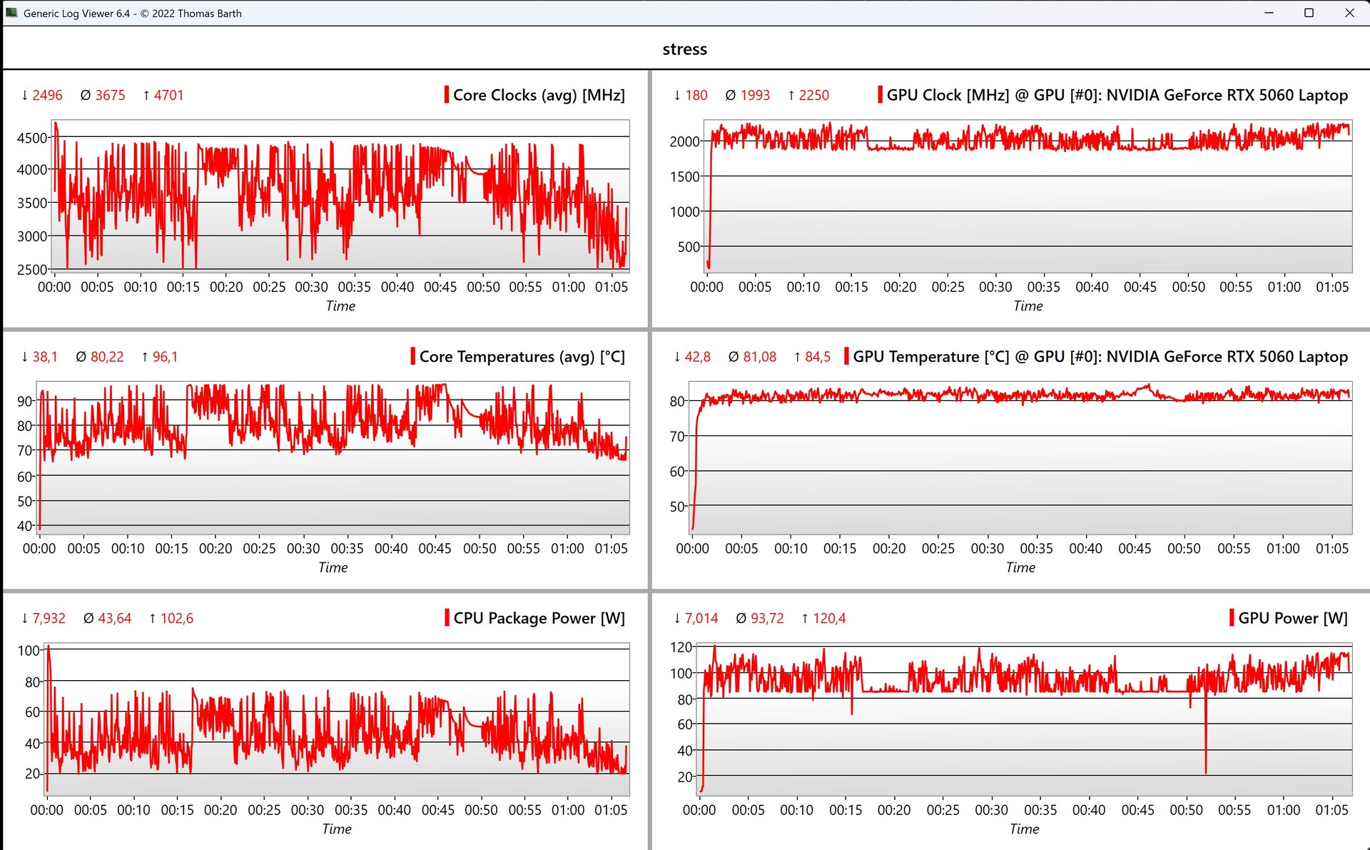Click the stress title header
The image size is (1370, 850).
click(684, 49)
